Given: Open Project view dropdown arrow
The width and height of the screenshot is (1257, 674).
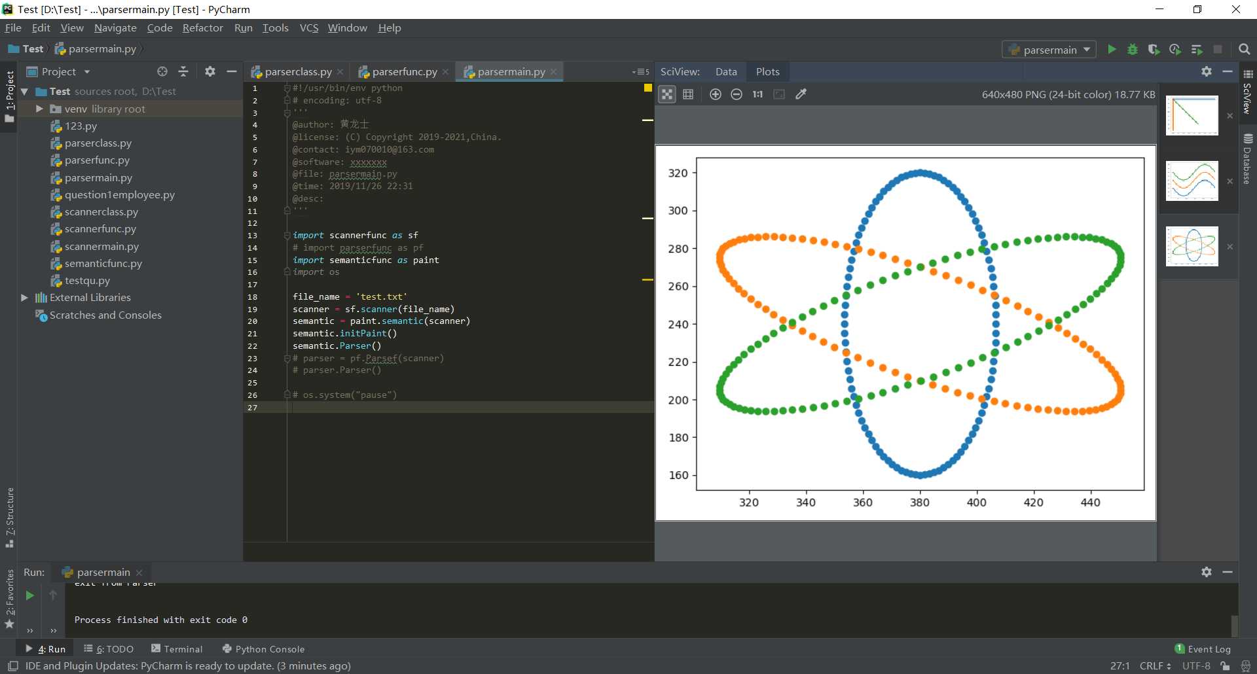Looking at the screenshot, I should tap(87, 72).
